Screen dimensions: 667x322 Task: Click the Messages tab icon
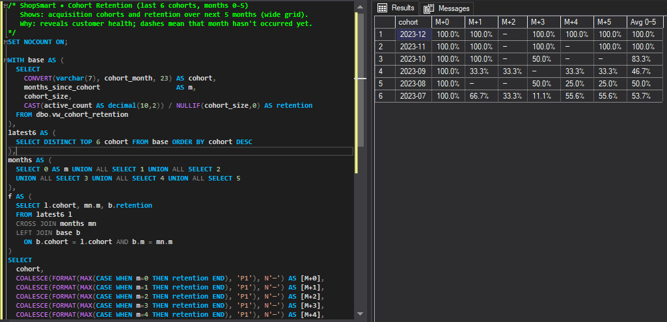(x=429, y=8)
